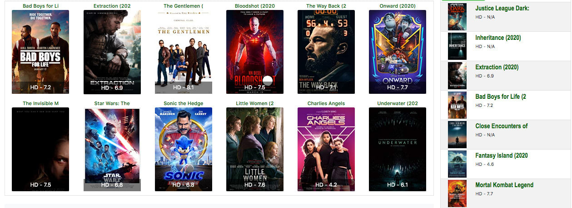Open the Bloodshot 2020 poster
Screen dimensions: 572x208
[255, 52]
